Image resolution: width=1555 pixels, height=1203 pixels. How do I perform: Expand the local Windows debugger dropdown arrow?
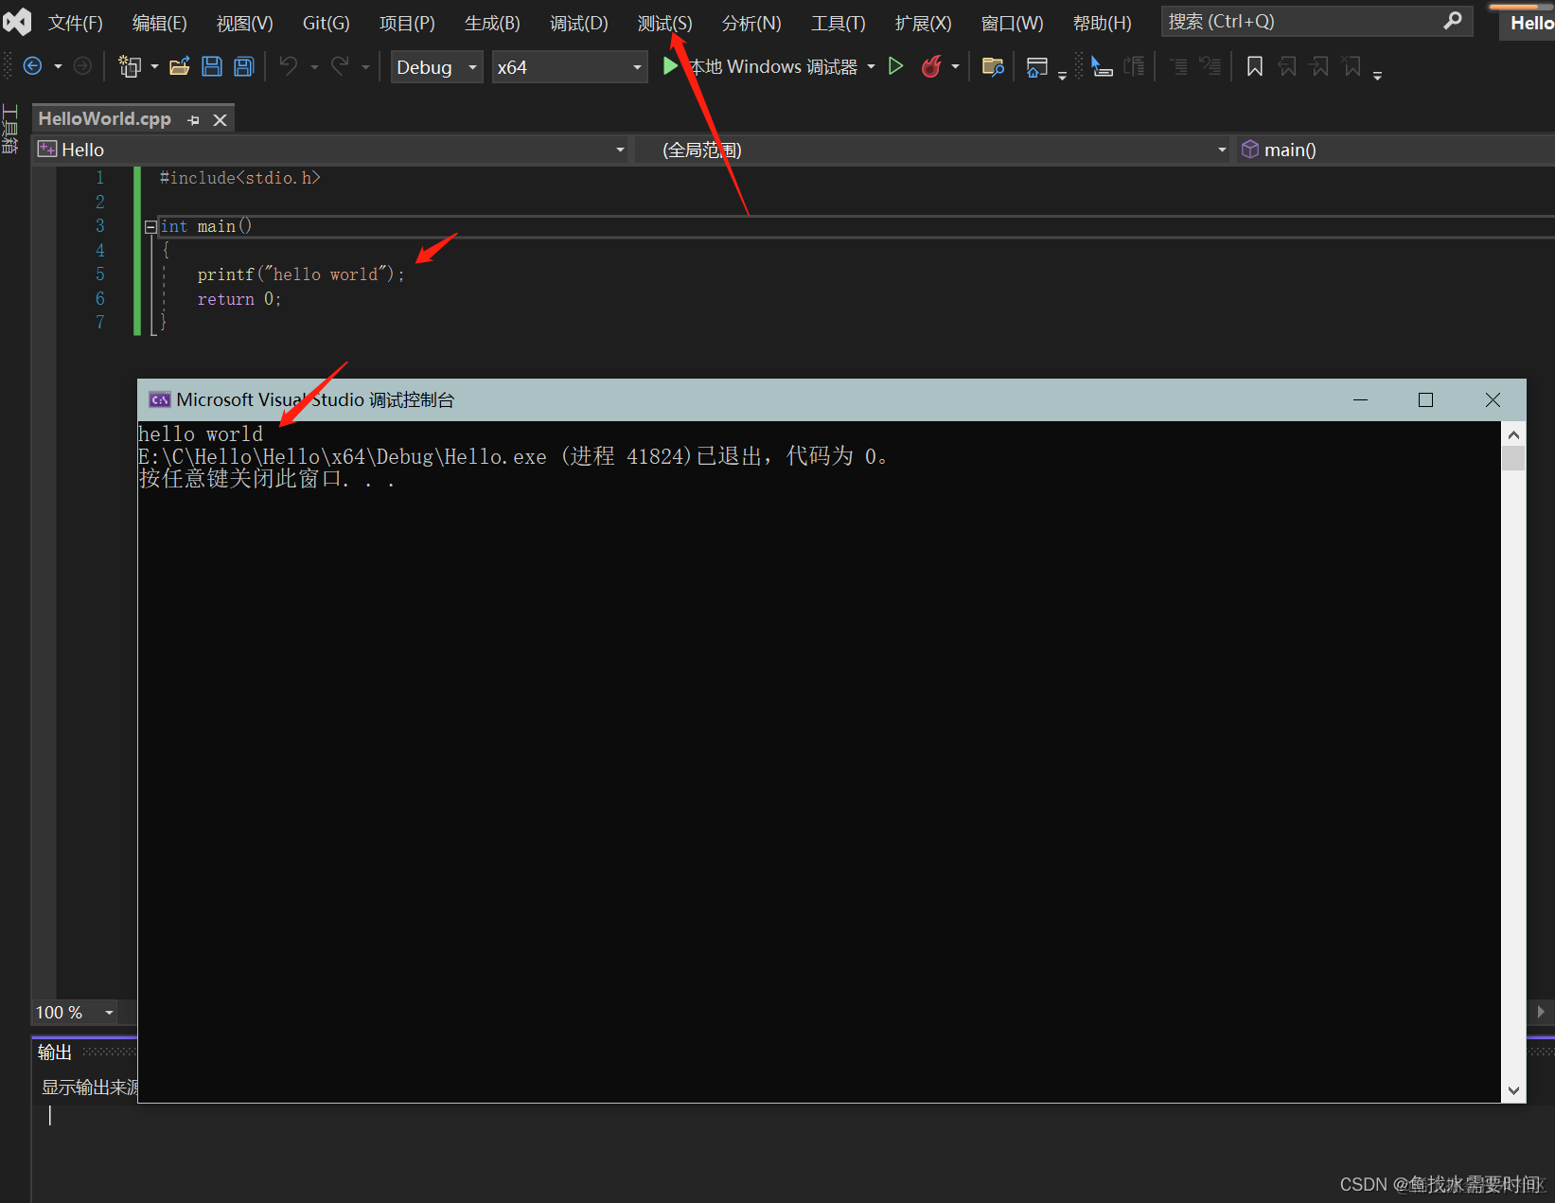[871, 66]
